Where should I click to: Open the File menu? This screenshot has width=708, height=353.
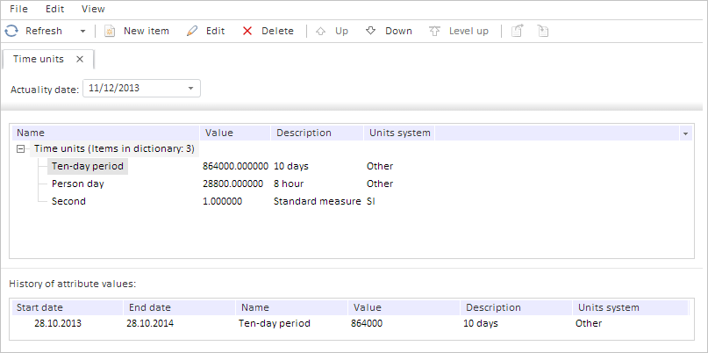19,9
